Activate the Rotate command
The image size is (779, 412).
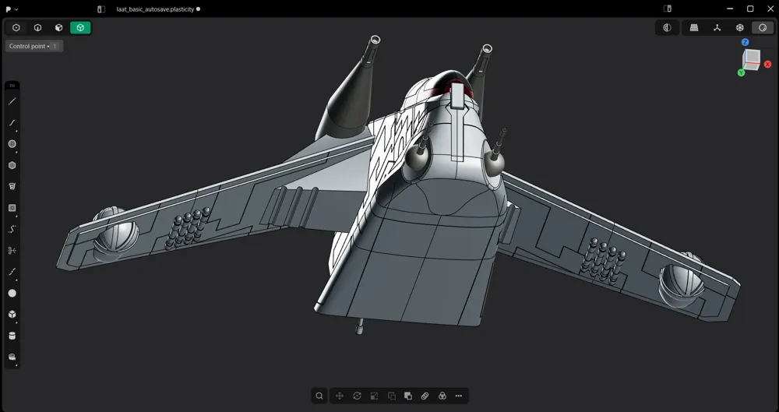[x=358, y=396]
